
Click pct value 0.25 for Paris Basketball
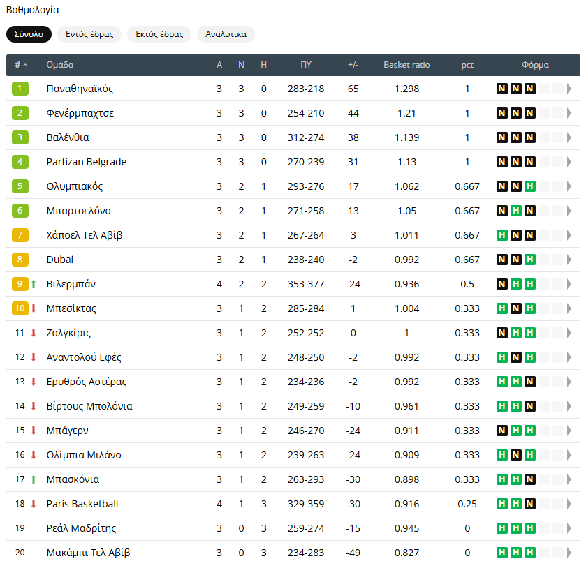467,504
